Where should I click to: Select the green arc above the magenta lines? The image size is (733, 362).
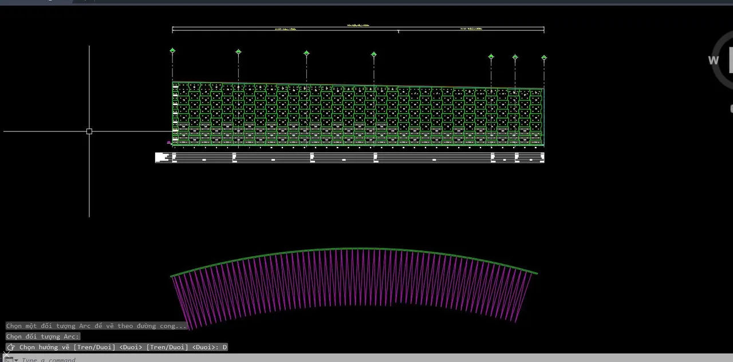(354, 249)
